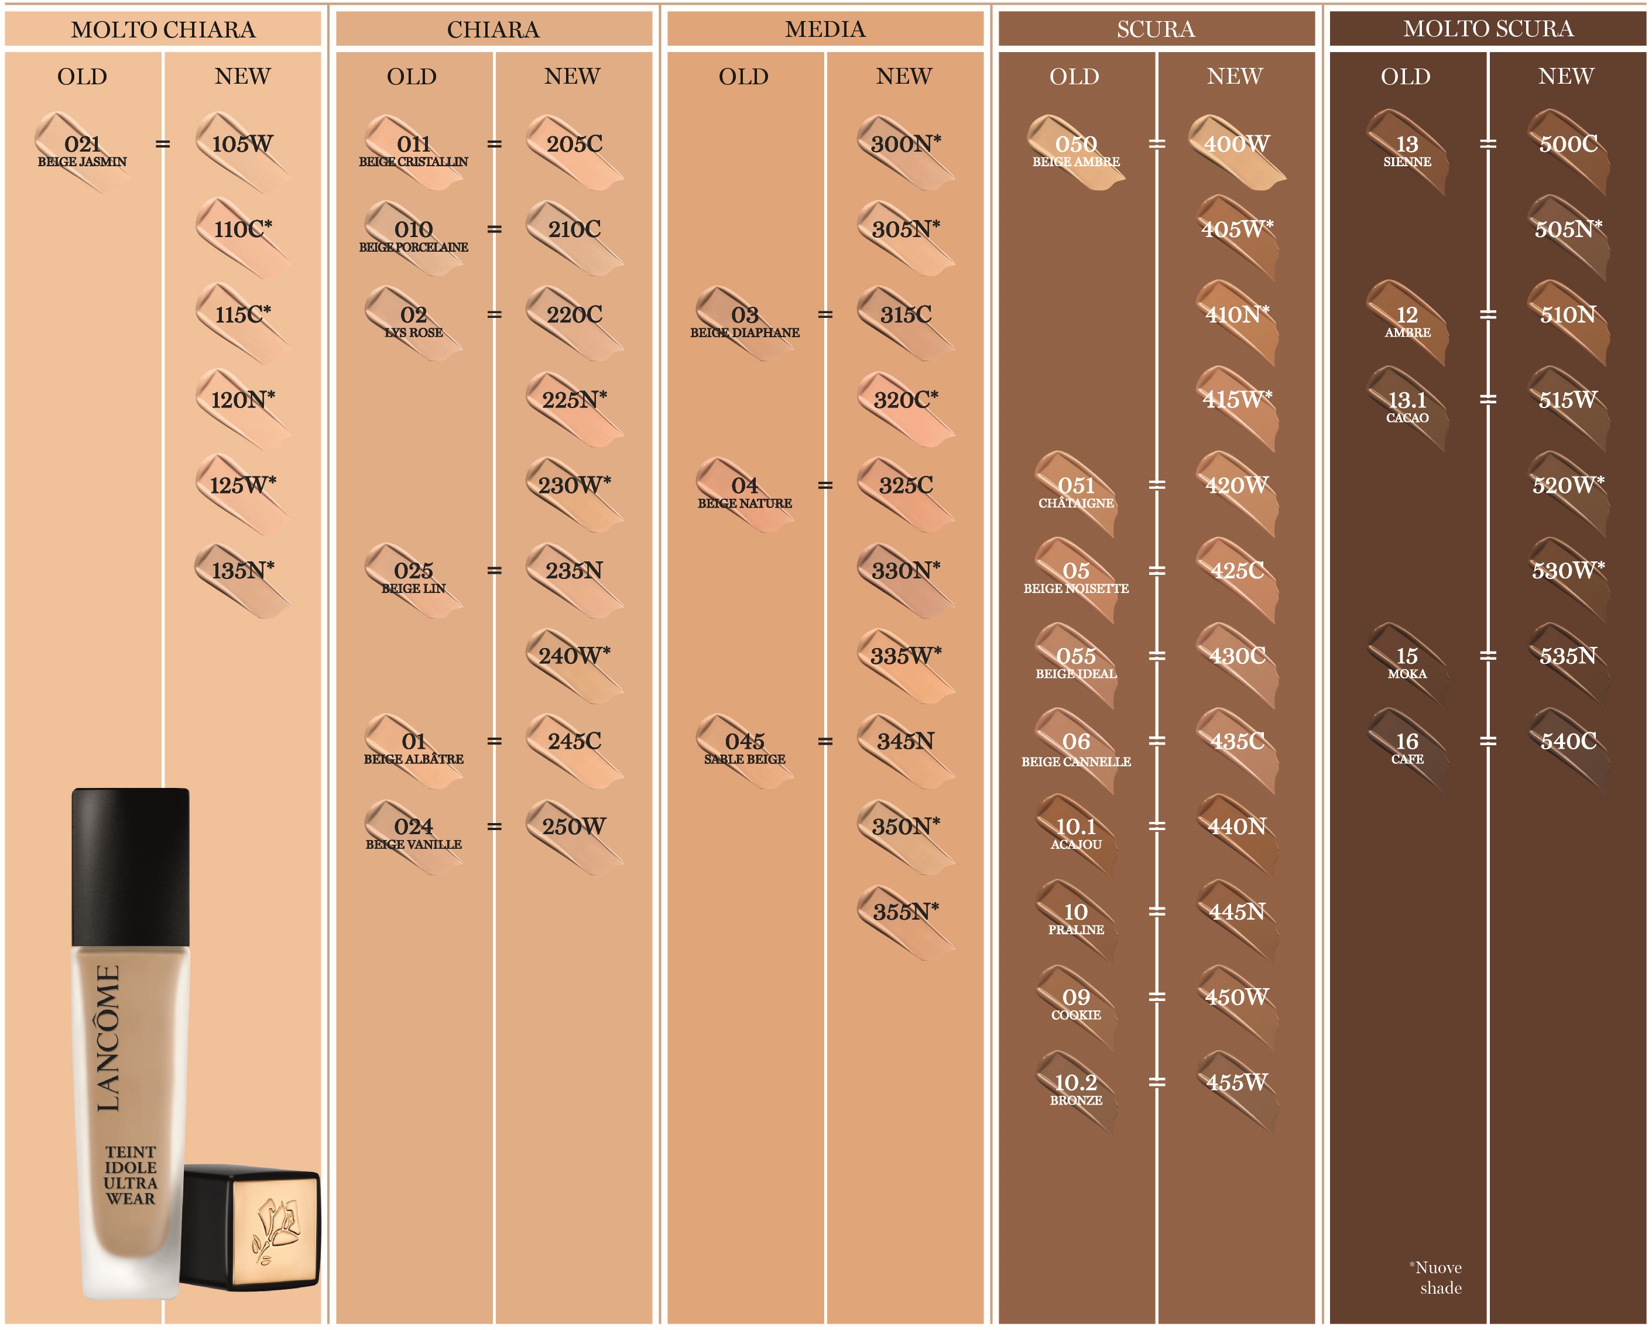Choose the 535N shade swatch
This screenshot has width=1652, height=1330.
pyautogui.click(x=1568, y=665)
